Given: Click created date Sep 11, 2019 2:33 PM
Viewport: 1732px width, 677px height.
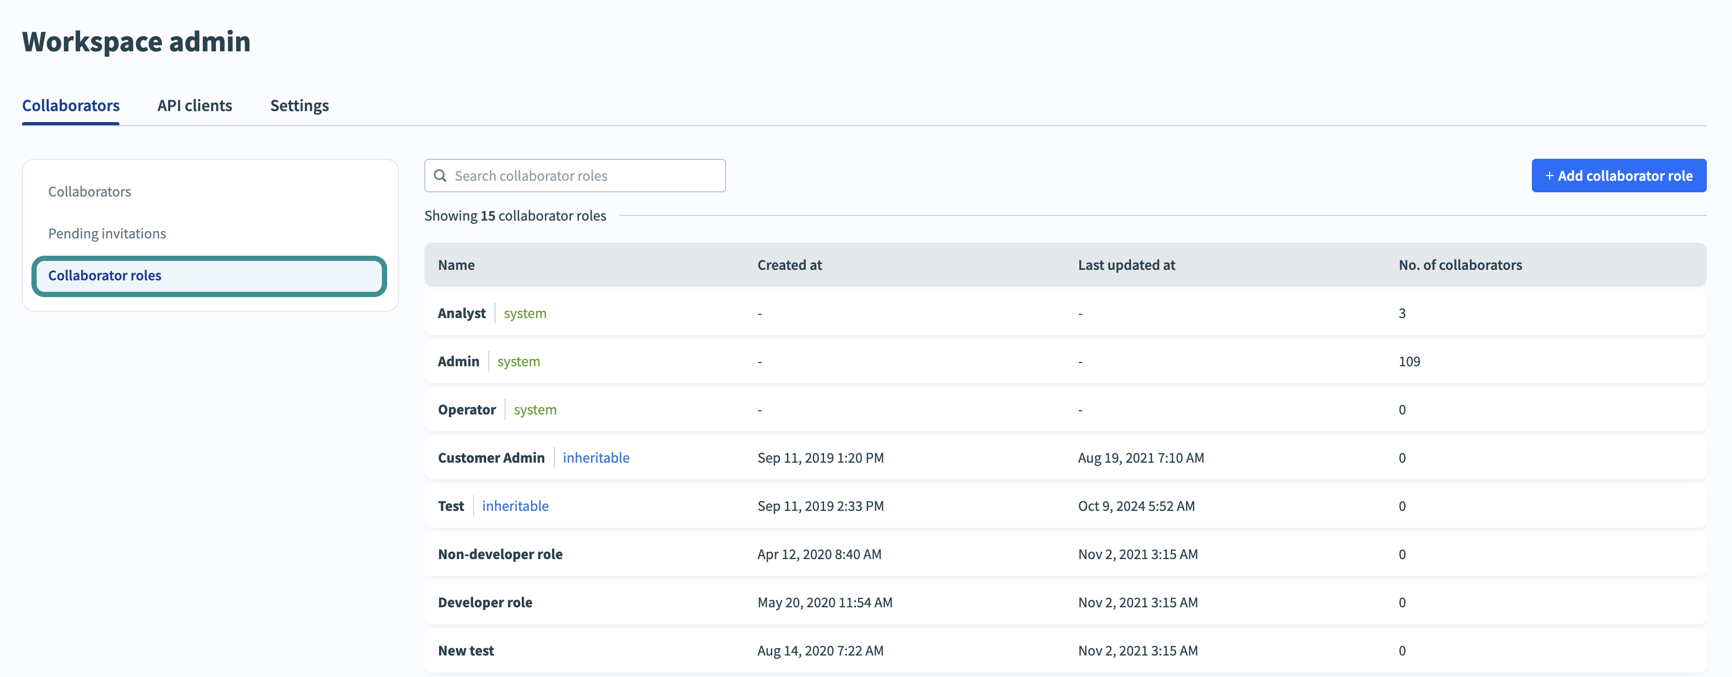Looking at the screenshot, I should (820, 506).
